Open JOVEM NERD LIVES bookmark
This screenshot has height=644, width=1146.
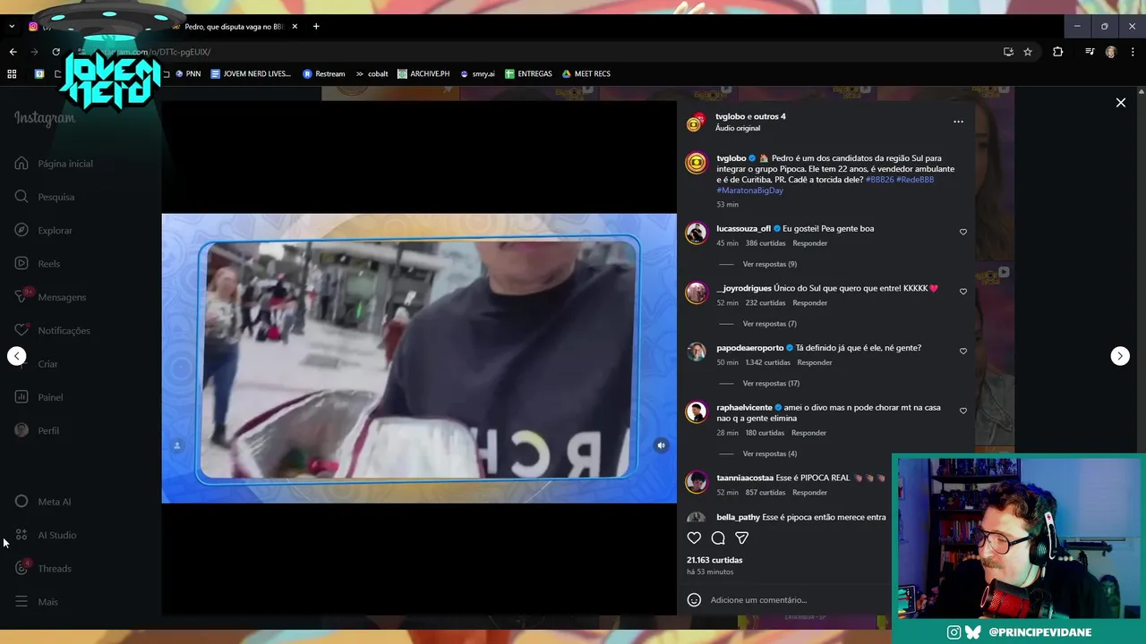coord(251,73)
